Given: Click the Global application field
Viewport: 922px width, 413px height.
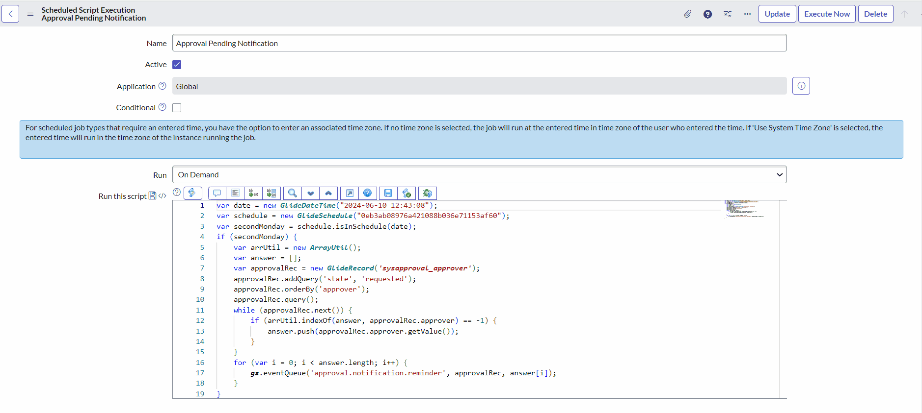Looking at the screenshot, I should coord(479,86).
